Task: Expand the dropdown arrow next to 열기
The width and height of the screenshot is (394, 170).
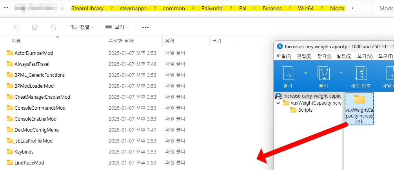Action: (305, 73)
